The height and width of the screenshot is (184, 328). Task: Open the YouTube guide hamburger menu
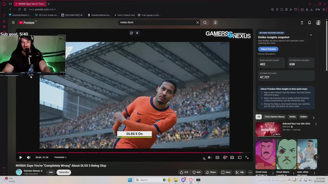pos(13,22)
